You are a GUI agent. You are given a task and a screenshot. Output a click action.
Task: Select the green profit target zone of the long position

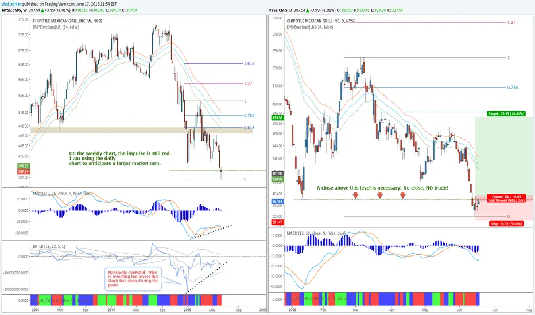point(503,157)
